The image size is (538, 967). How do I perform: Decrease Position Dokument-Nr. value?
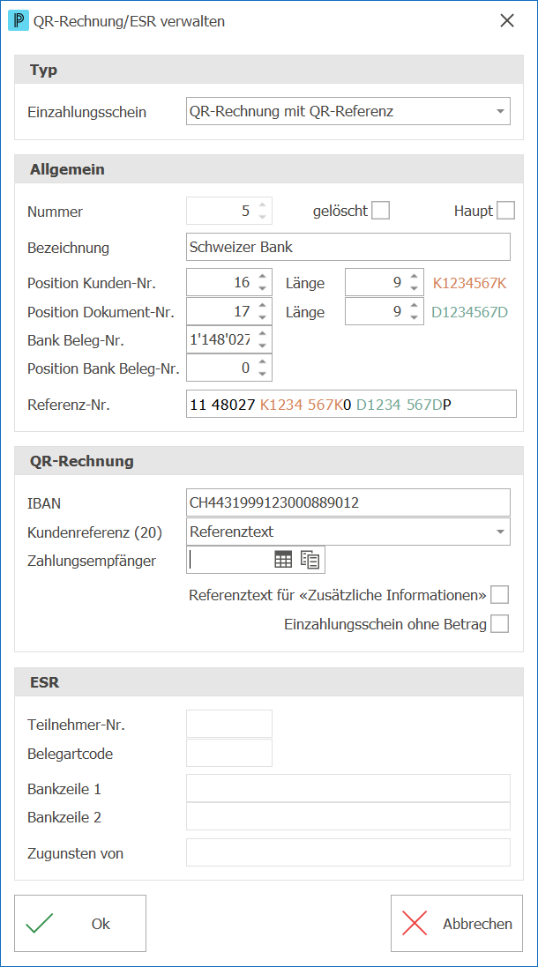pos(262,317)
